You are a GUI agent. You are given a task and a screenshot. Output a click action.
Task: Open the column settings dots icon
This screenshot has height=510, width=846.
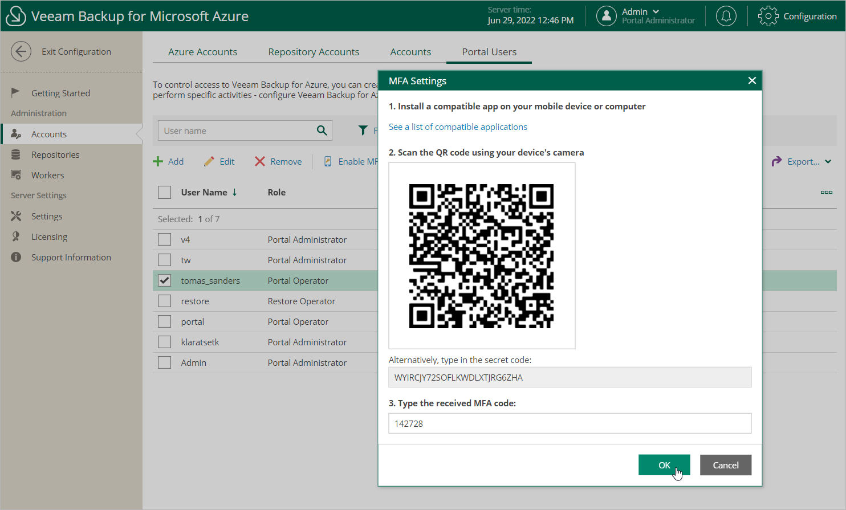coord(827,192)
